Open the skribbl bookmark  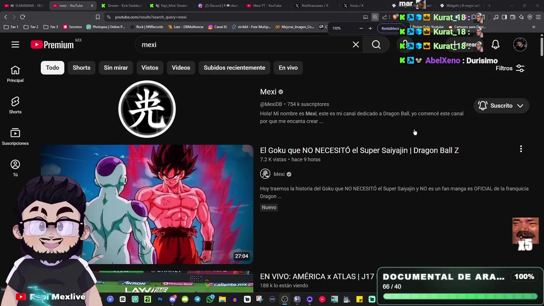251,27
